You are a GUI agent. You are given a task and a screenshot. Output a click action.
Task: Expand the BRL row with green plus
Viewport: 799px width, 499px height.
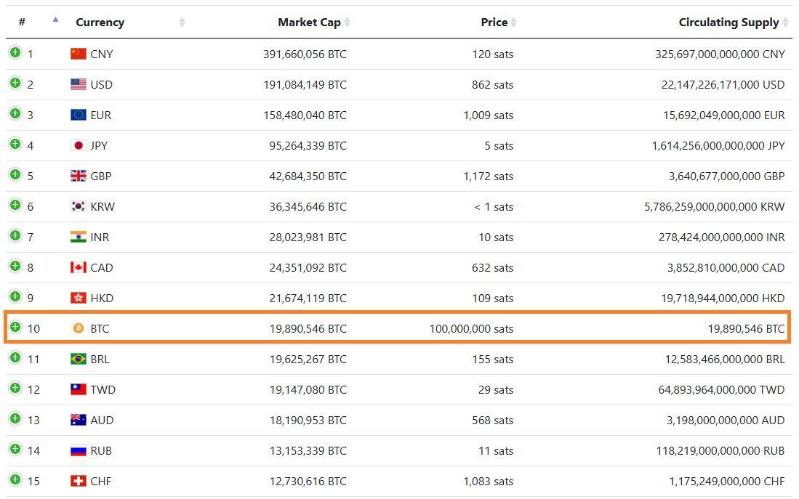[x=15, y=357]
